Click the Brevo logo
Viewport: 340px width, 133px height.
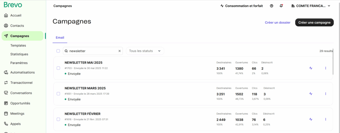click(x=13, y=5)
